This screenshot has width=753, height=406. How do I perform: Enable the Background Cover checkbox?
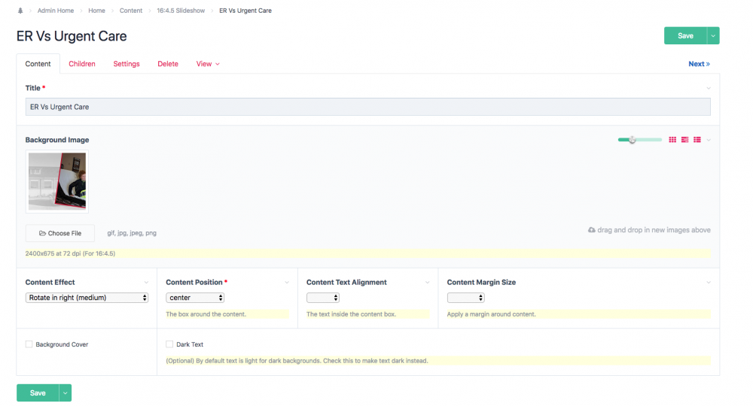[x=29, y=344]
